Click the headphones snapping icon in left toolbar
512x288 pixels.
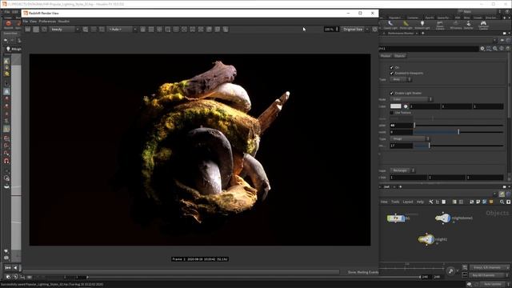(6, 161)
